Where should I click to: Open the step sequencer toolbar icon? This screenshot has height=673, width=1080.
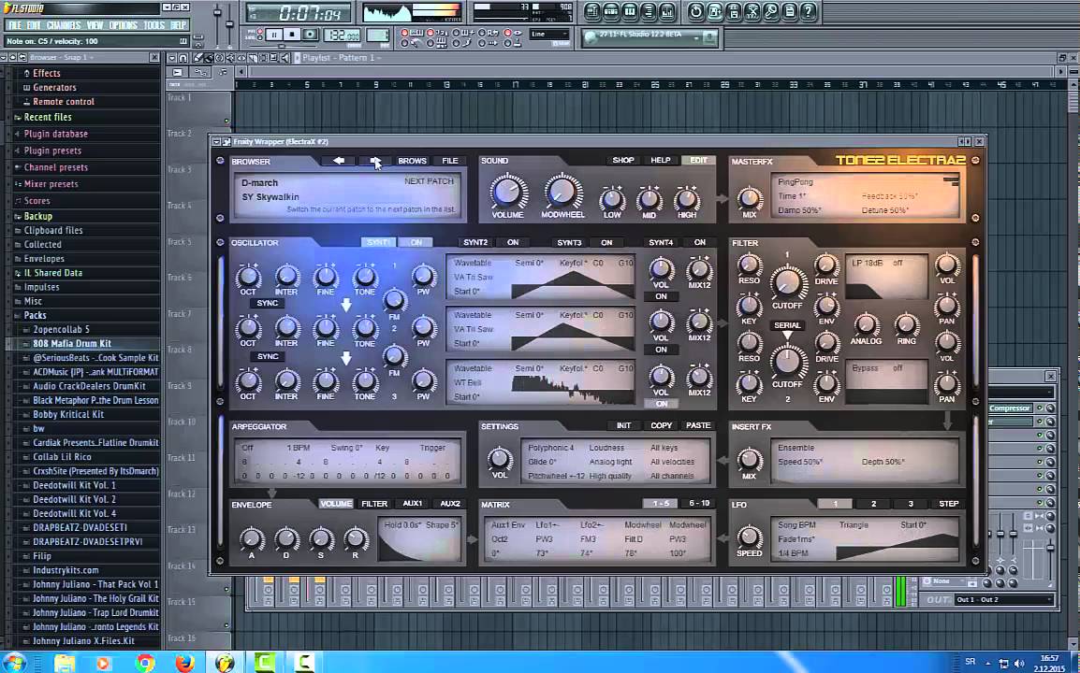(611, 11)
